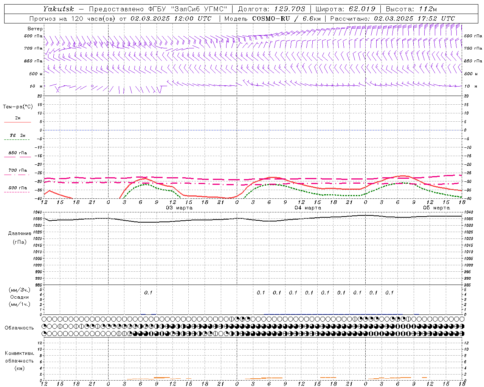Click the 'Давление' pressure panel label

tap(20, 234)
